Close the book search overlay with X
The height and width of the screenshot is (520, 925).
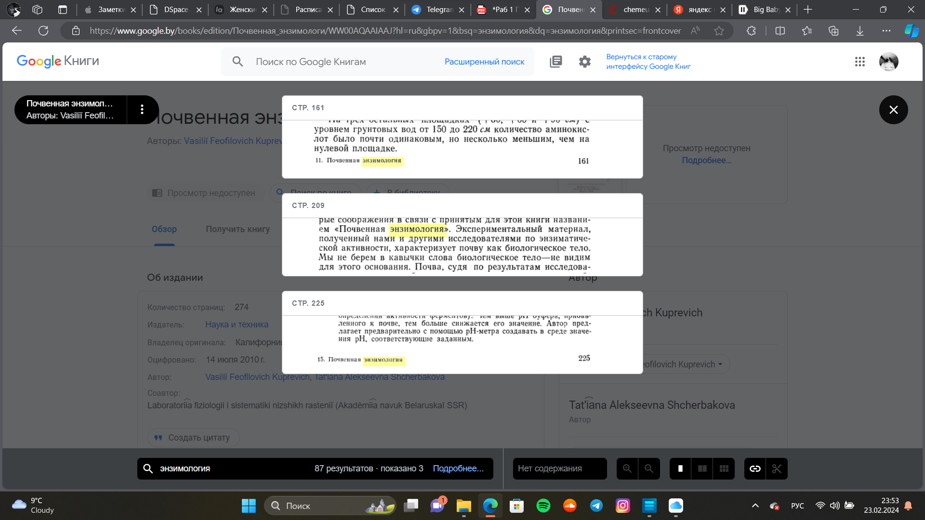point(893,110)
